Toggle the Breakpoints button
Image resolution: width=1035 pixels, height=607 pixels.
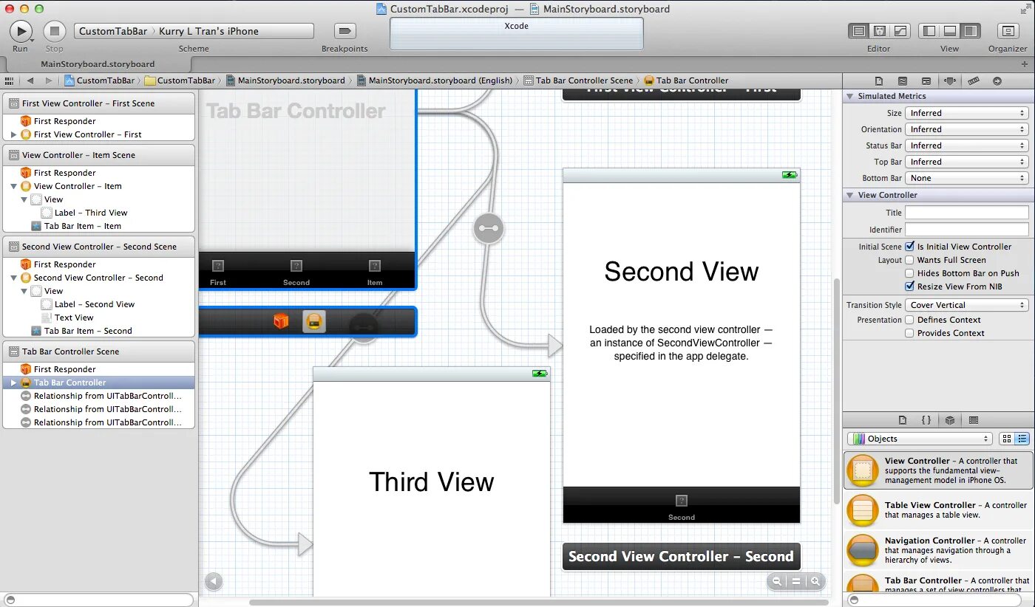coord(345,31)
